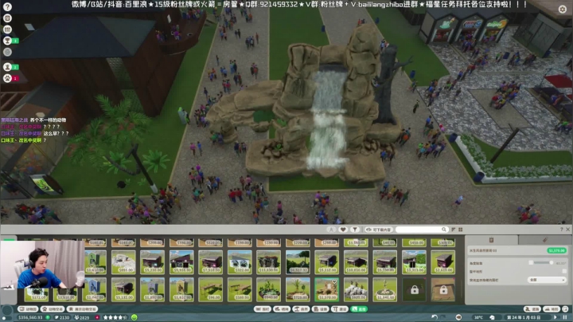Select the $13,630.00 blueprint thumbnail
Screen dimensions: 573x322
[x=269, y=262]
